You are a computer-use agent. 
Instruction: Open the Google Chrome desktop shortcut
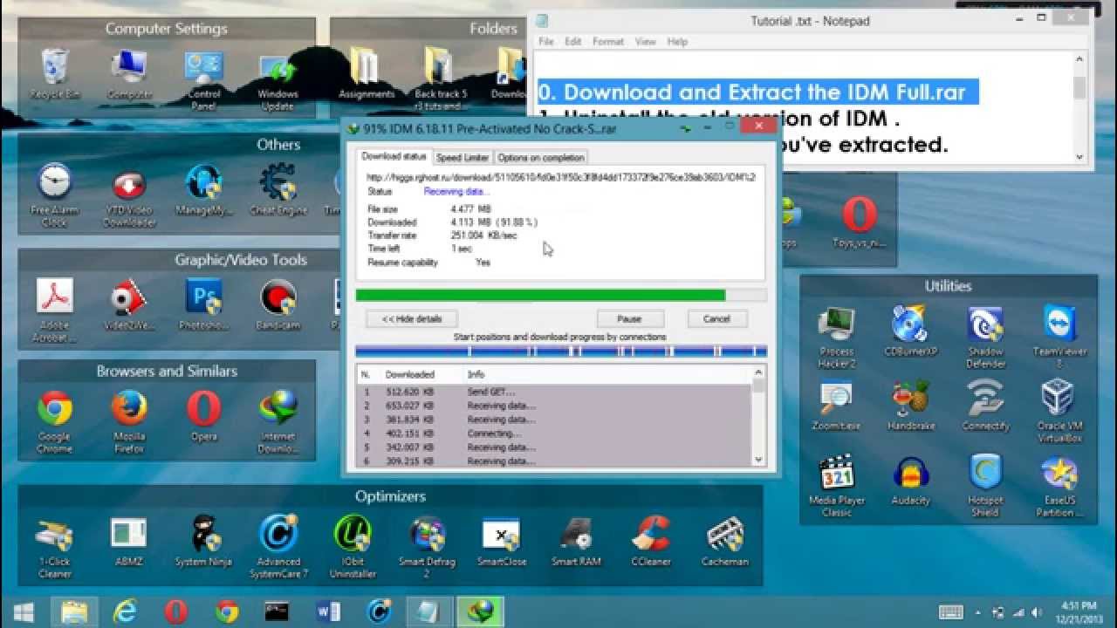coord(54,422)
